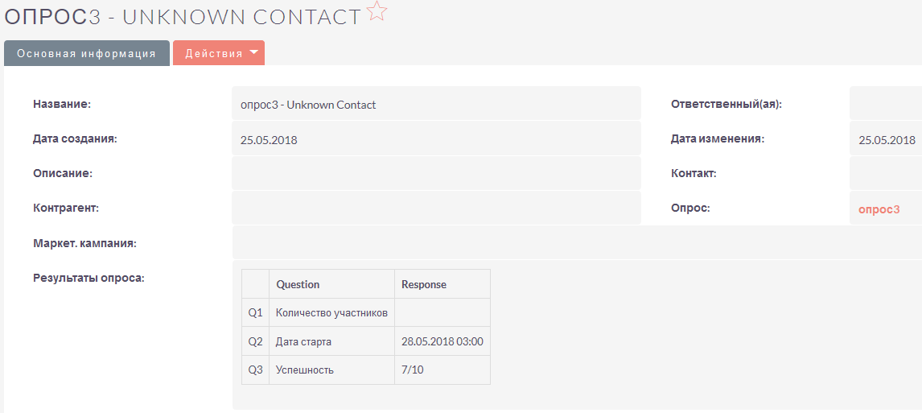Screen dimensions: 922x413
Task: Click the response 28.05.2018 03:00
Action: tap(442, 341)
